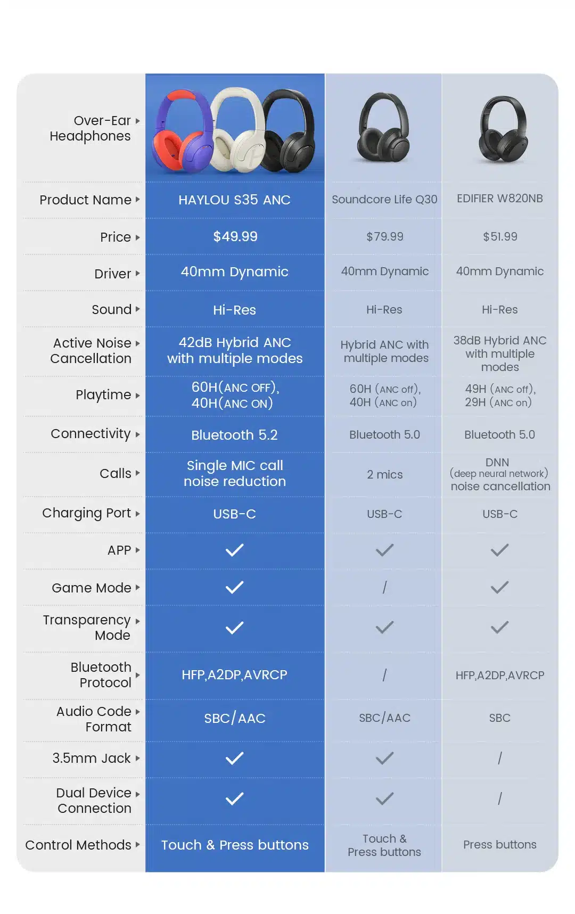Toggle the HAYLOU Dual Device Connection checkmark

tap(234, 798)
